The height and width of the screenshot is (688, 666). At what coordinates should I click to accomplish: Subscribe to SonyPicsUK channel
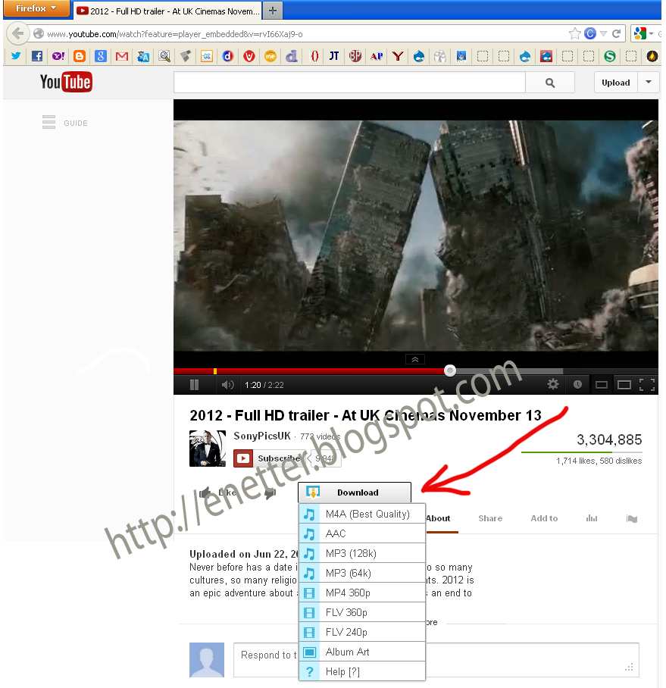click(x=269, y=458)
